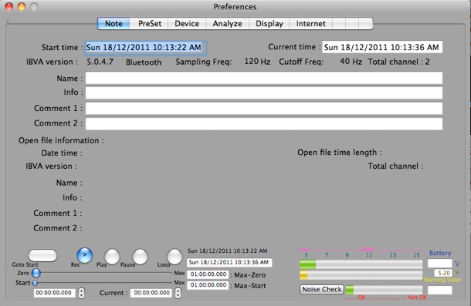
Task: Click the round blue Rec button
Action: tap(85, 255)
